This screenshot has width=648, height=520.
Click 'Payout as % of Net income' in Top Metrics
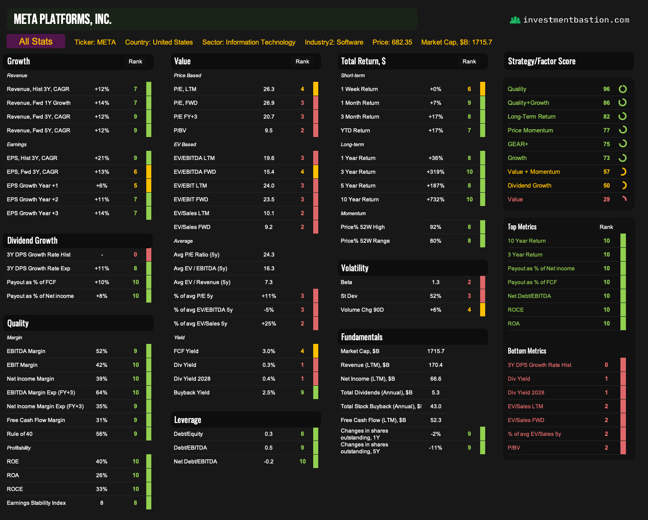pos(541,268)
